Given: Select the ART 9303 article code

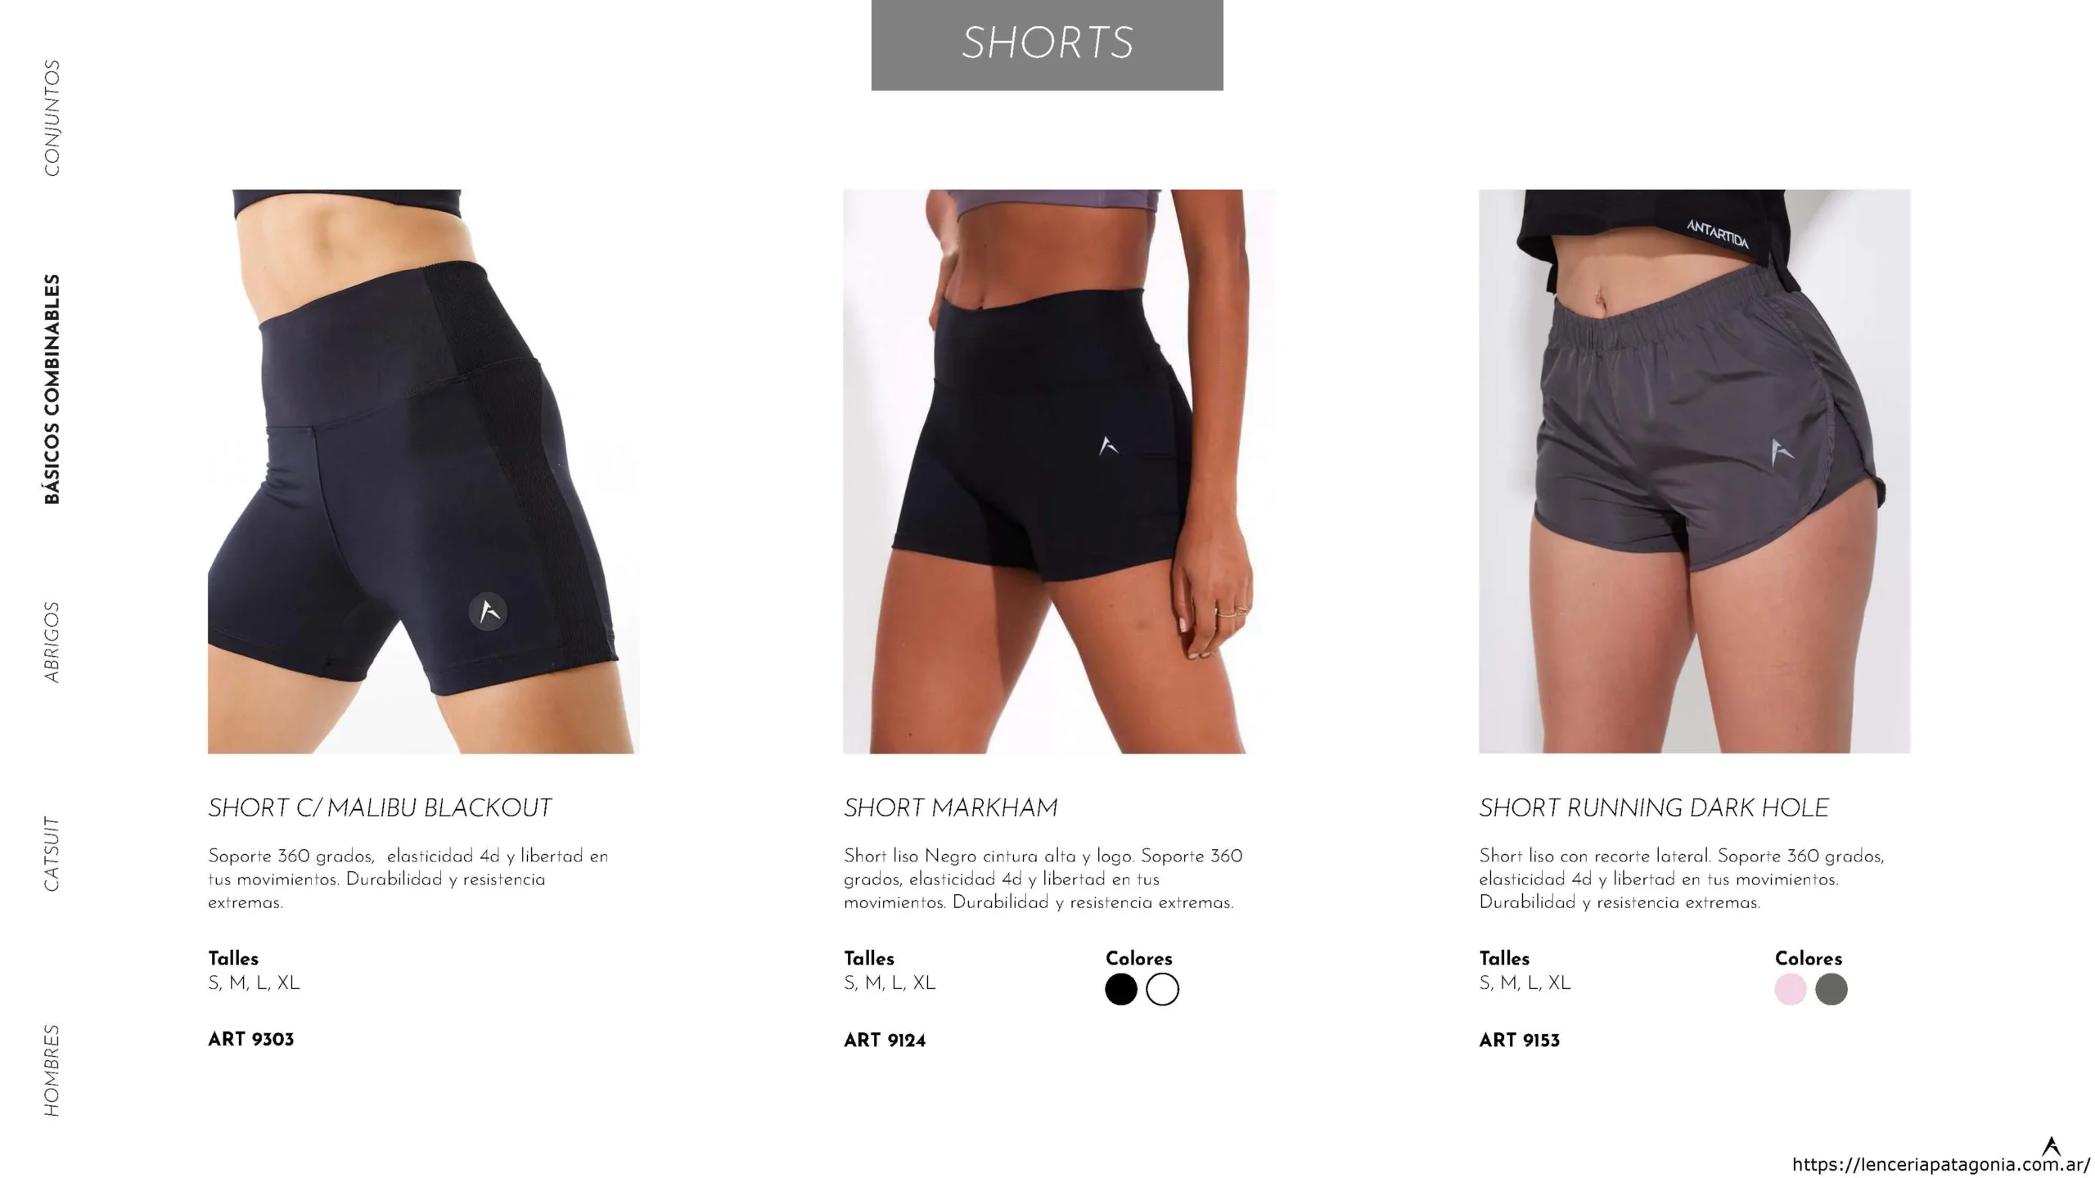Looking at the screenshot, I should click(x=251, y=1040).
